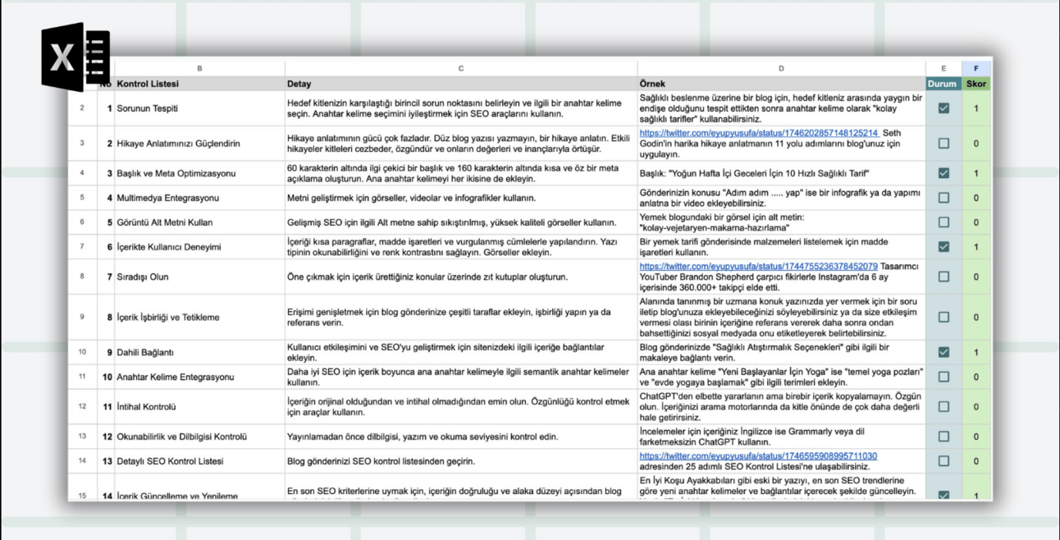1060x540 pixels.
Task: Click the Skor value for Dahili Bağlantı
Action: tap(976, 352)
